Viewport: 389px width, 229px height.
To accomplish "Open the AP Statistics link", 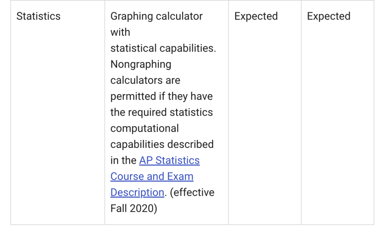I will click(x=169, y=160).
